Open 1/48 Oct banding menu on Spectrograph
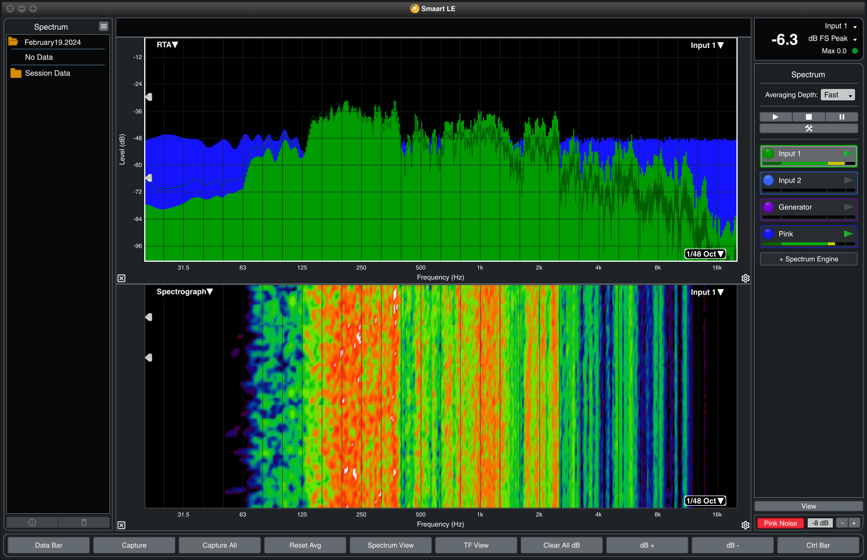The image size is (867, 560). [x=705, y=501]
